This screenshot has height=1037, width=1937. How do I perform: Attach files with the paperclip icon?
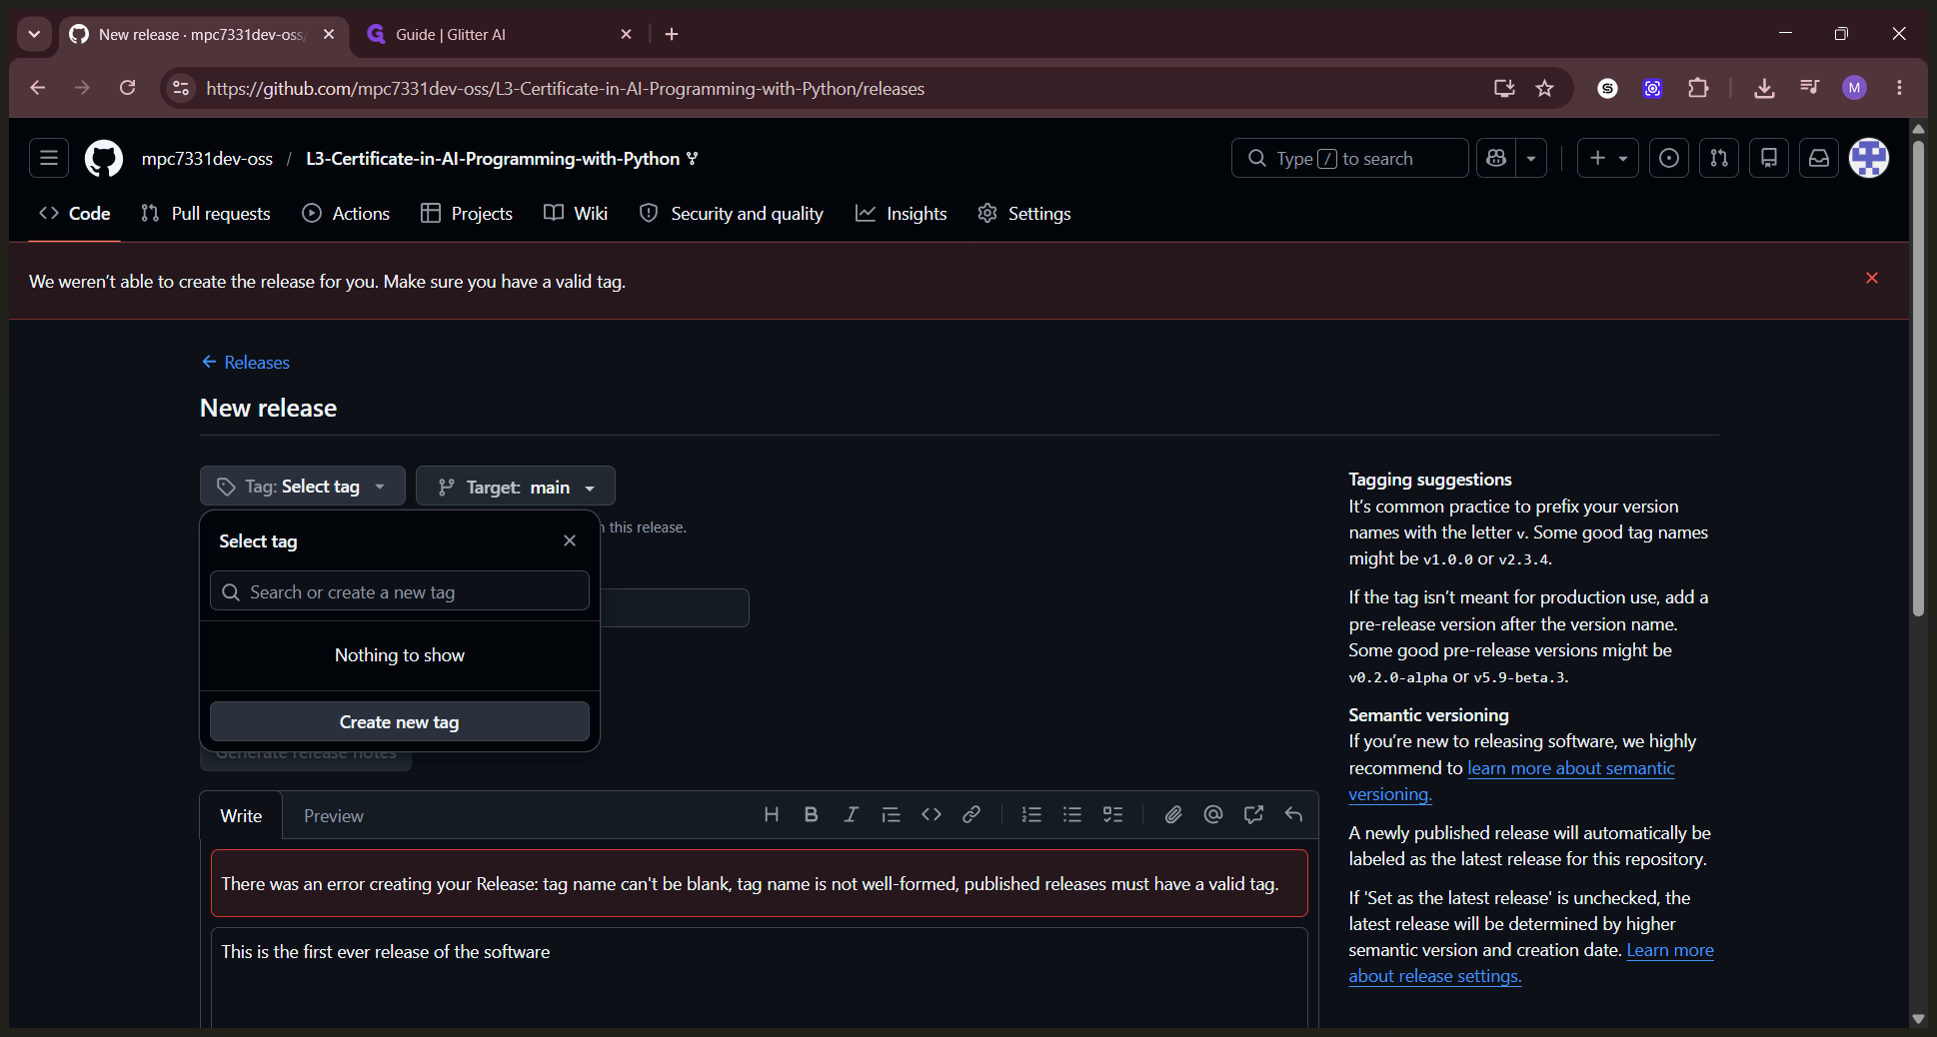(x=1173, y=815)
